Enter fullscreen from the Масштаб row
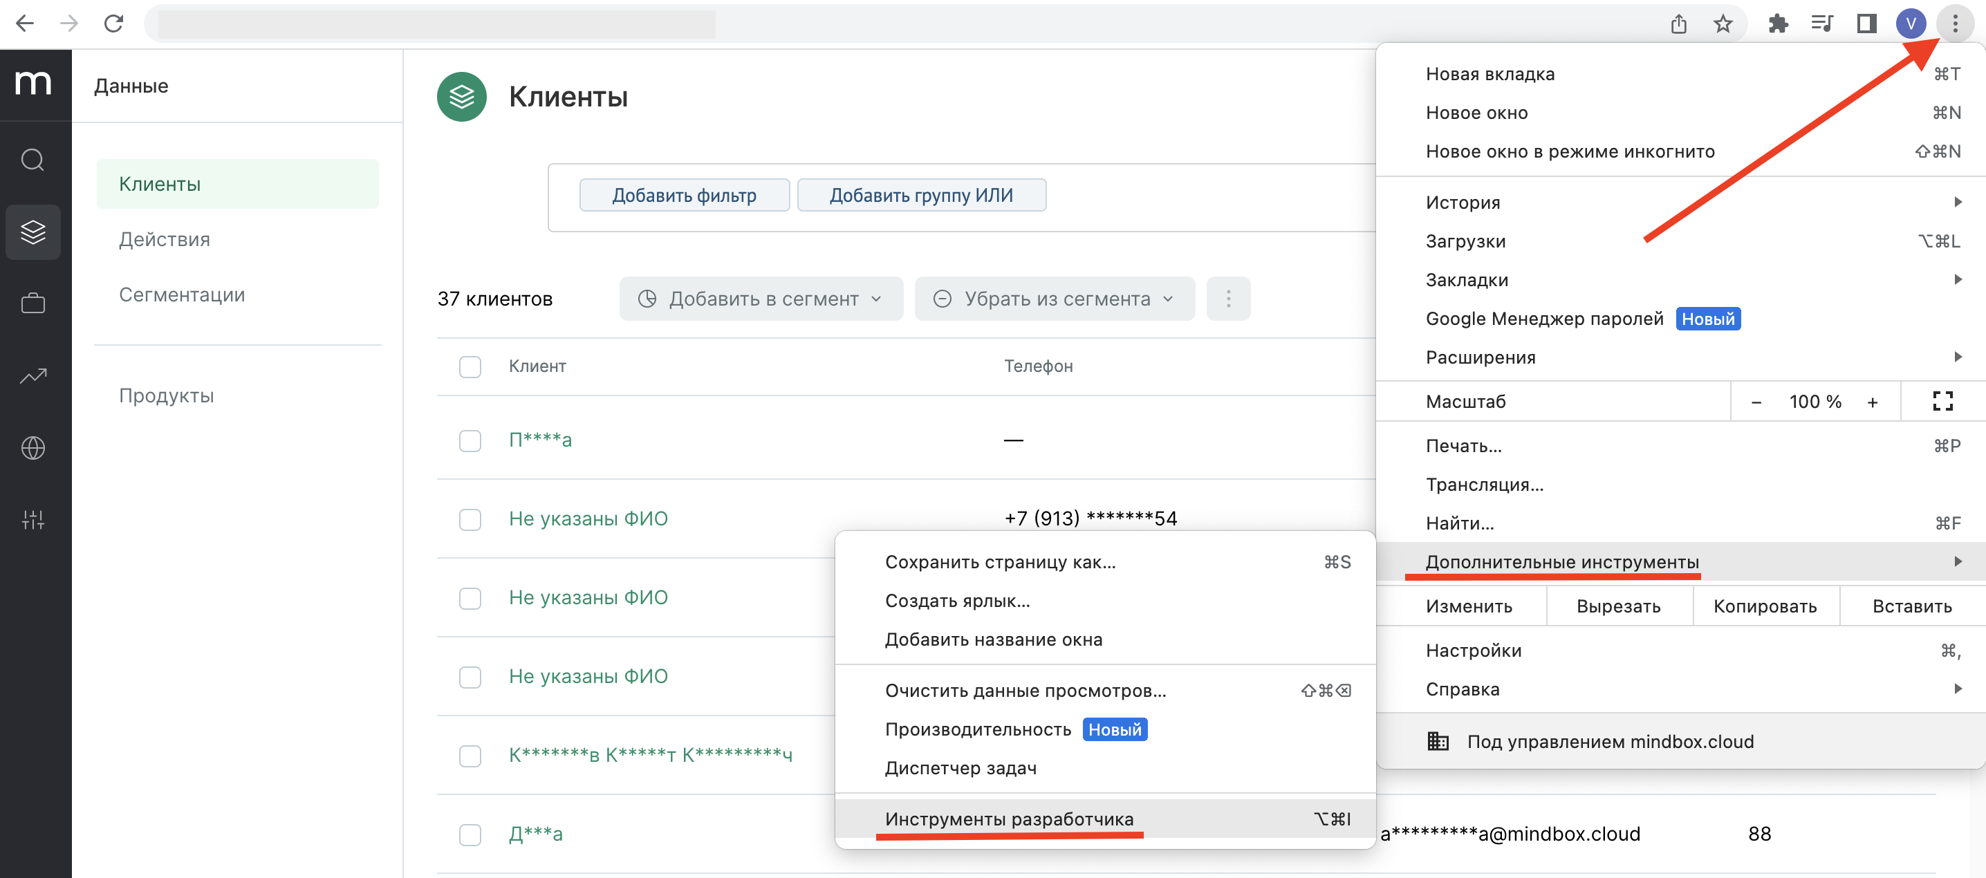Viewport: 1986px width, 878px height. 1943,401
